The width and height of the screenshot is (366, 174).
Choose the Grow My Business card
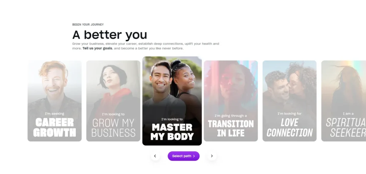pyautogui.click(x=113, y=101)
